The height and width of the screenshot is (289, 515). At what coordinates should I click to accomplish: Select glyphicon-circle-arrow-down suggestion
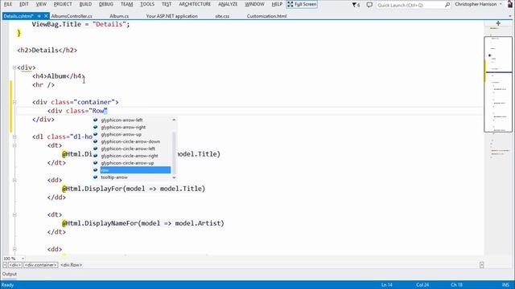pyautogui.click(x=131, y=141)
